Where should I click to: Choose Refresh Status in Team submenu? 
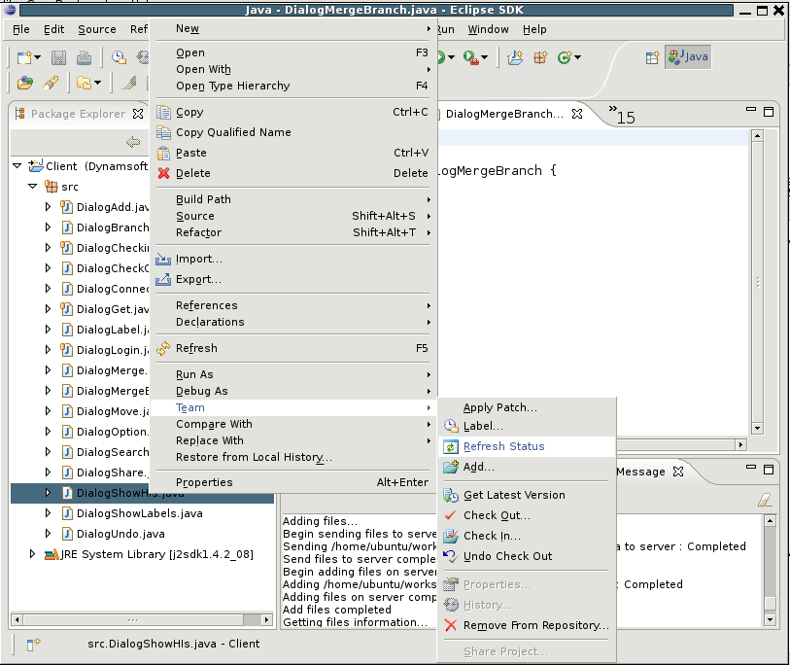503,446
